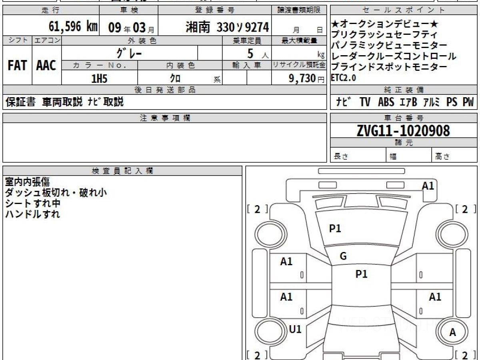
Task: Select the 走行 header cell
Action: click(x=50, y=10)
